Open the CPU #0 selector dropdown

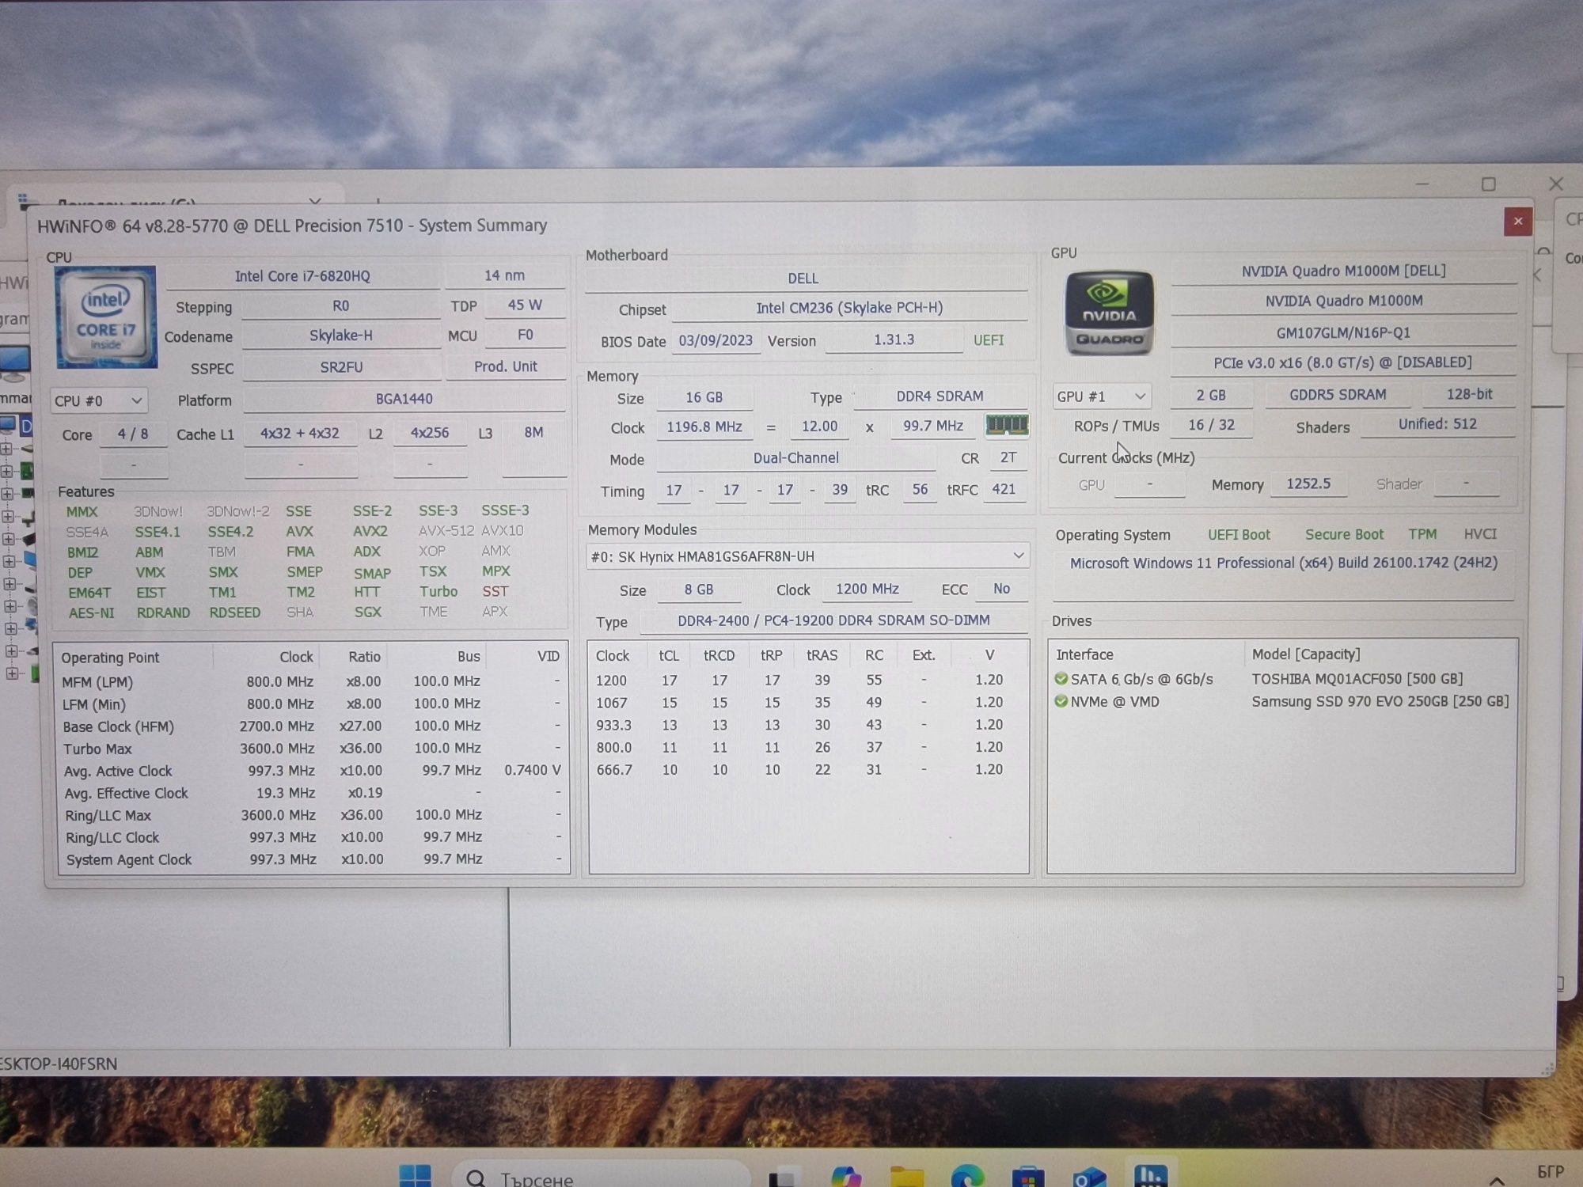98,400
